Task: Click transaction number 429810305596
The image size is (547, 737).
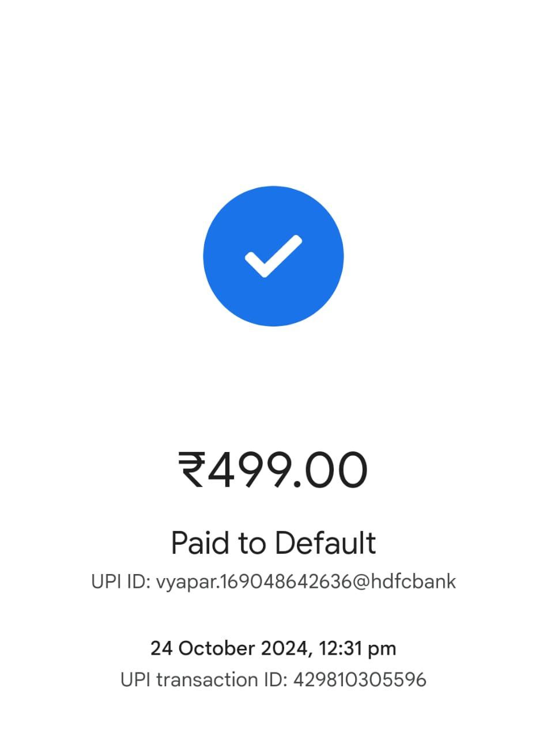Action: click(x=360, y=680)
